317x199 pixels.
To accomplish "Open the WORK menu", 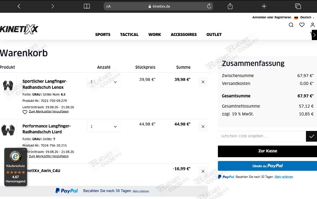I will pyautogui.click(x=154, y=35).
